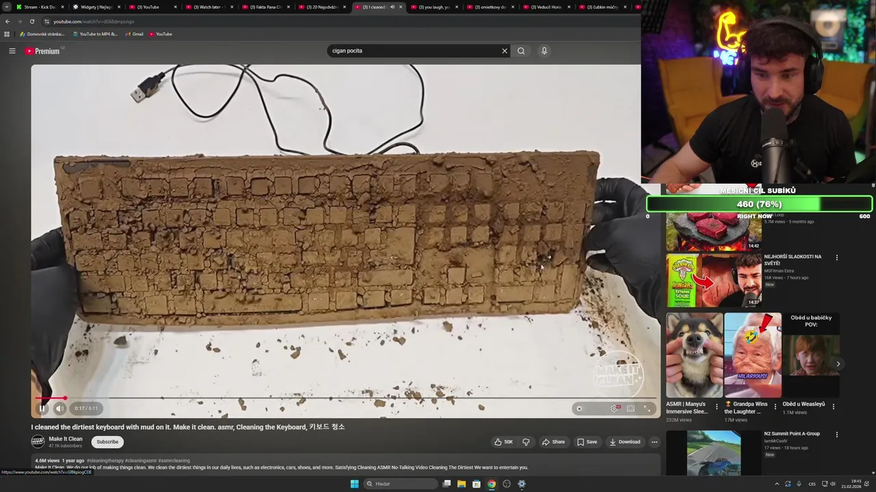Open the player settings gear
Viewport: 876px width, 492px height.
click(x=614, y=409)
